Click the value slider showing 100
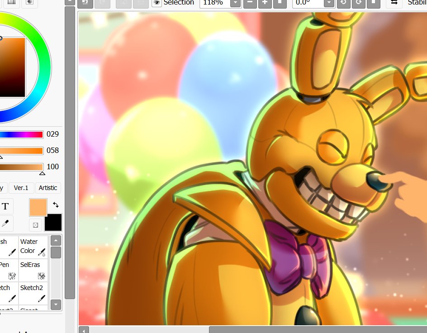The width and height of the screenshot is (427, 333). click(21, 166)
